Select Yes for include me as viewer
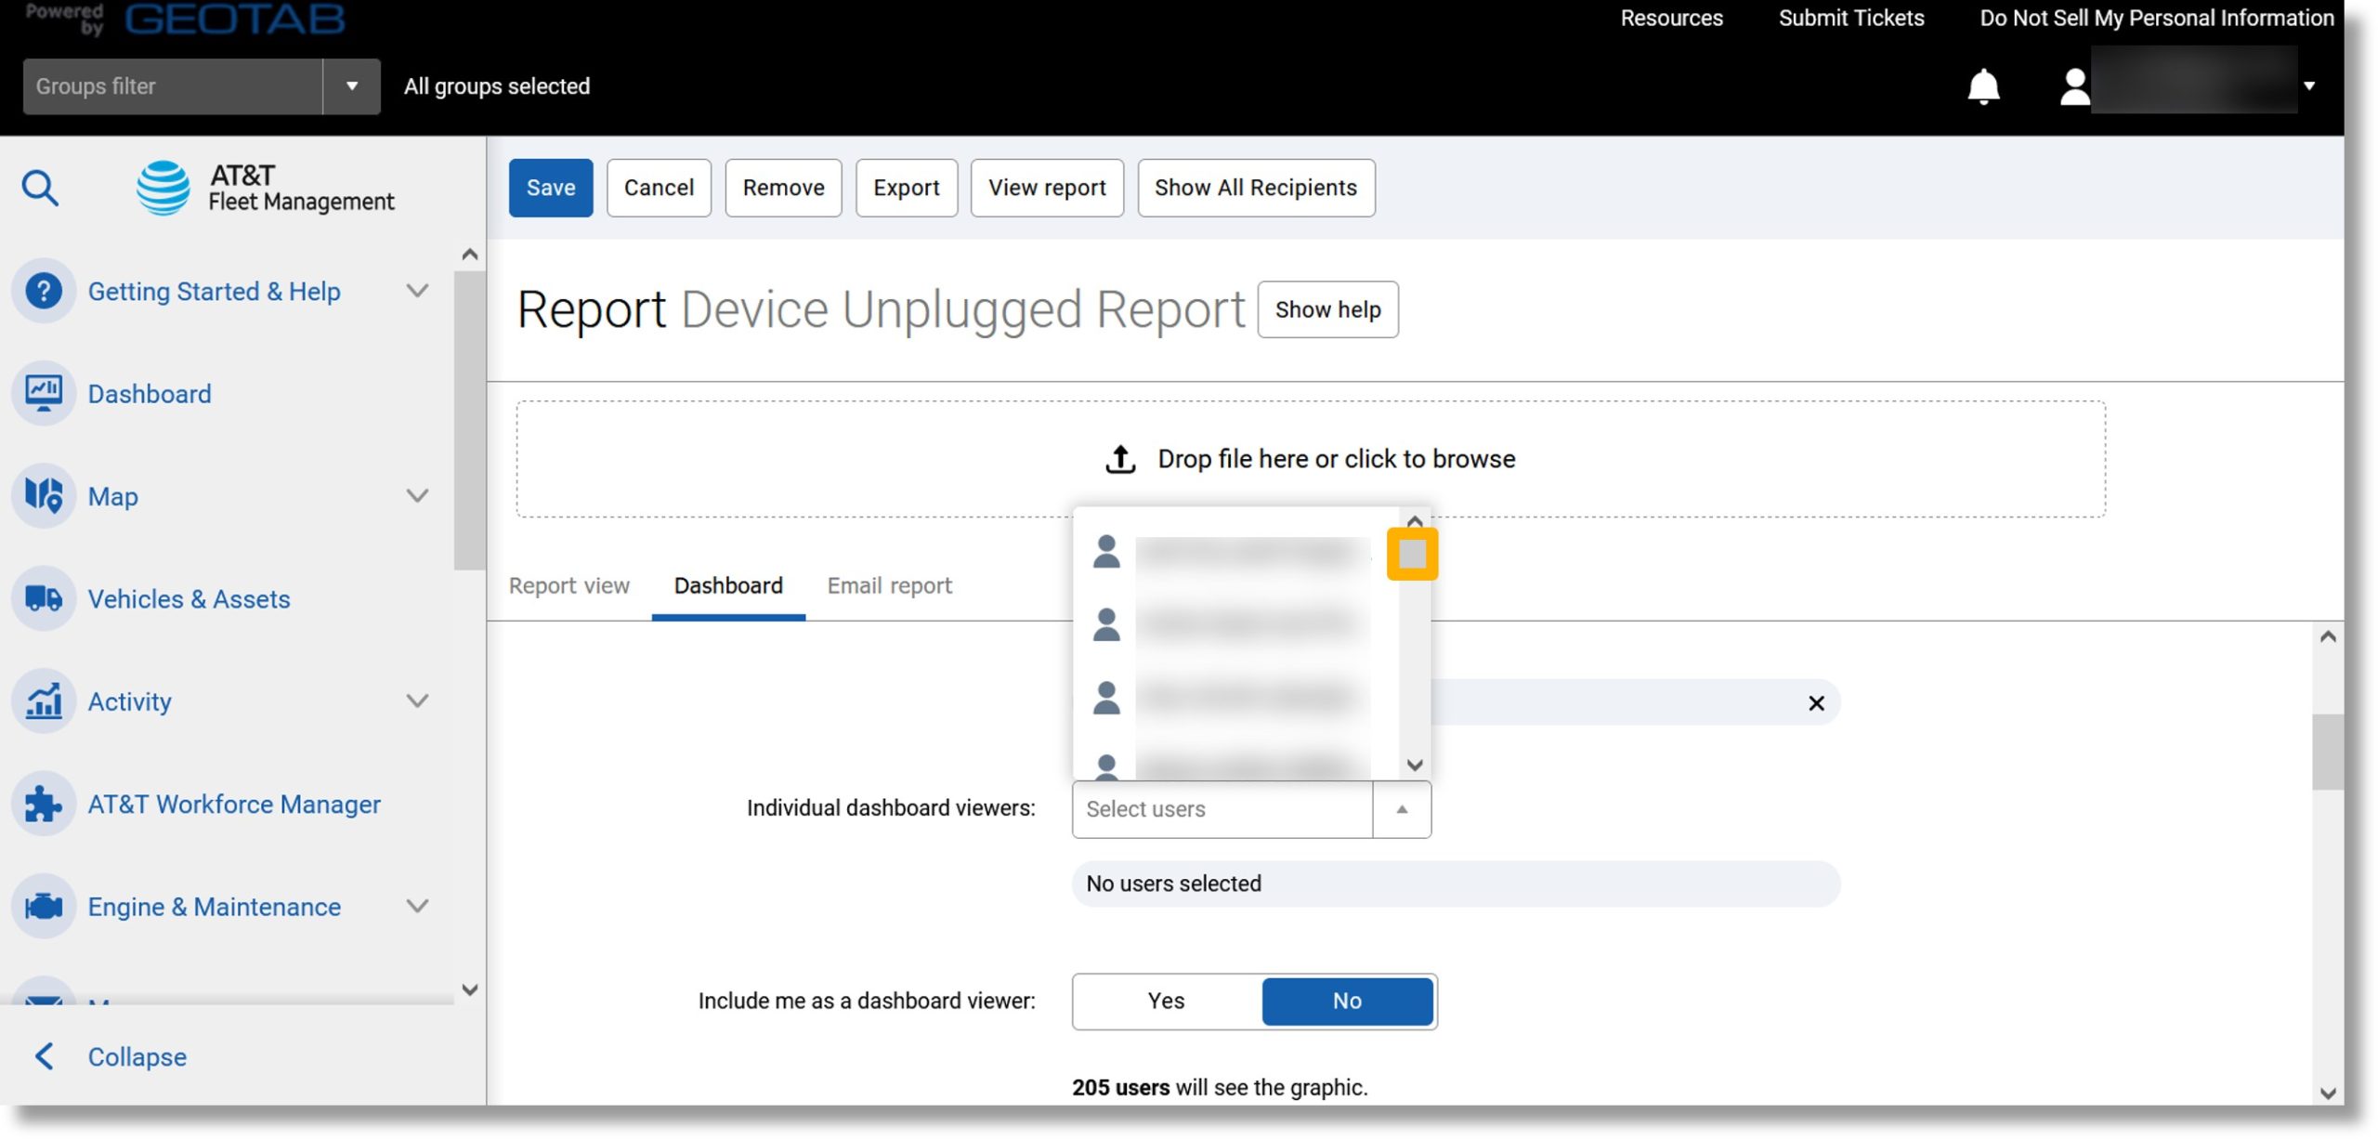Screen dimensions: 2378x1139 point(1167,1001)
